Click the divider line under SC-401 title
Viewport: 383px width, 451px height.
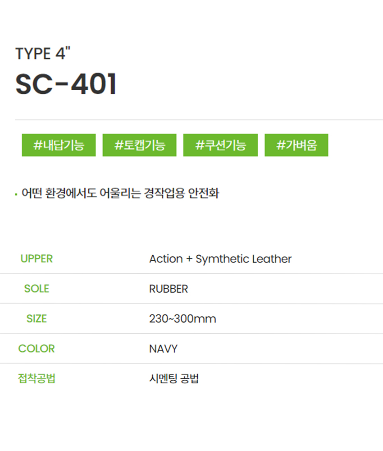(199, 120)
